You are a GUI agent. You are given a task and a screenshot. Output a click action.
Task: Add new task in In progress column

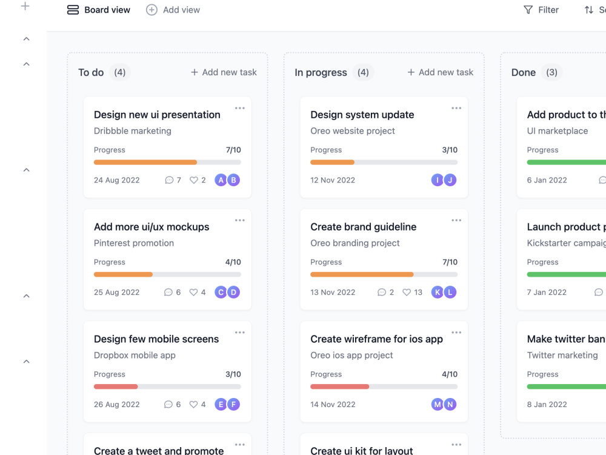click(440, 72)
